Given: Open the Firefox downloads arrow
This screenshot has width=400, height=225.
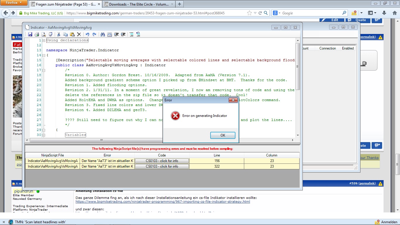Looking at the screenshot, I should [384, 13].
